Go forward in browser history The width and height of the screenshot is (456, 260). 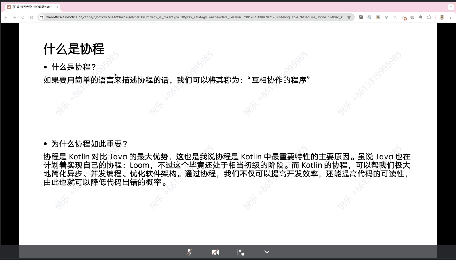(x=14, y=17)
